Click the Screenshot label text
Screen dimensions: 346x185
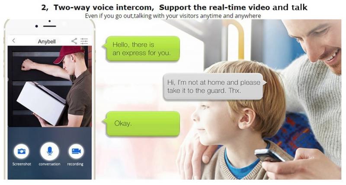22,164
